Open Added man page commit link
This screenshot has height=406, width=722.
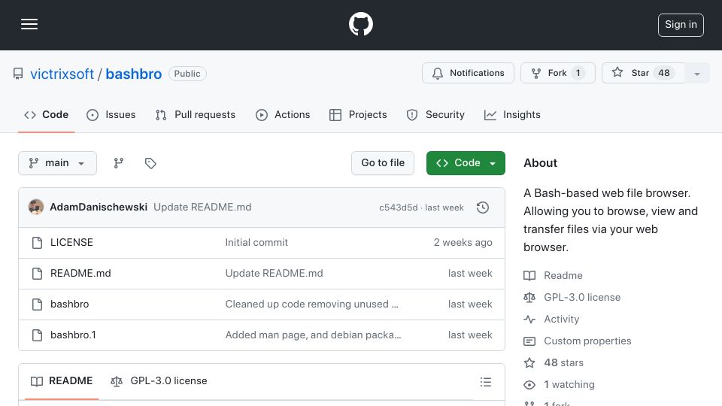[313, 335]
